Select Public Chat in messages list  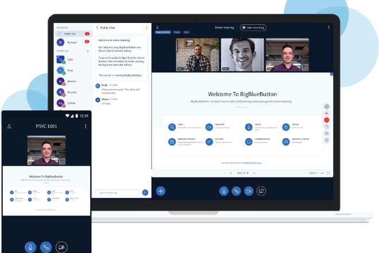[x=73, y=34]
